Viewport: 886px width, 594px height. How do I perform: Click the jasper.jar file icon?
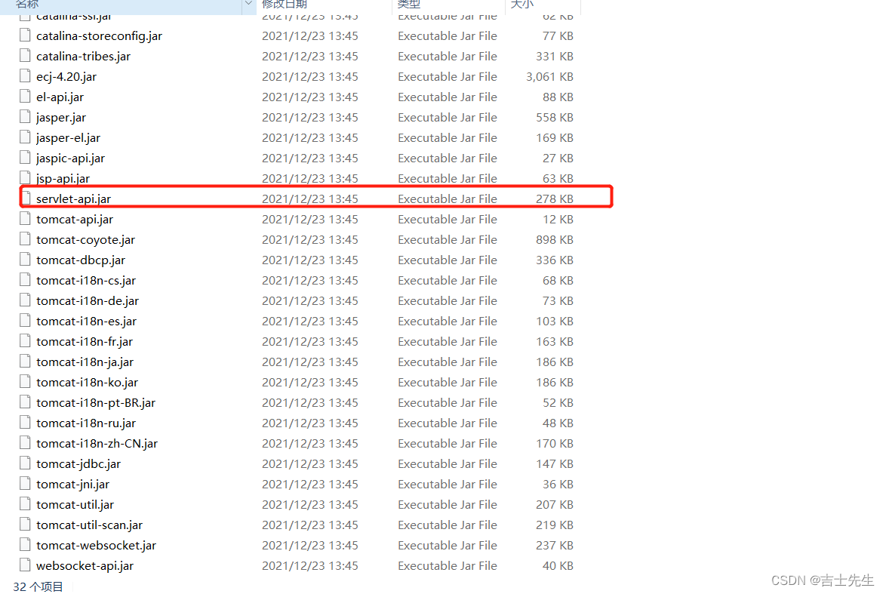point(25,117)
